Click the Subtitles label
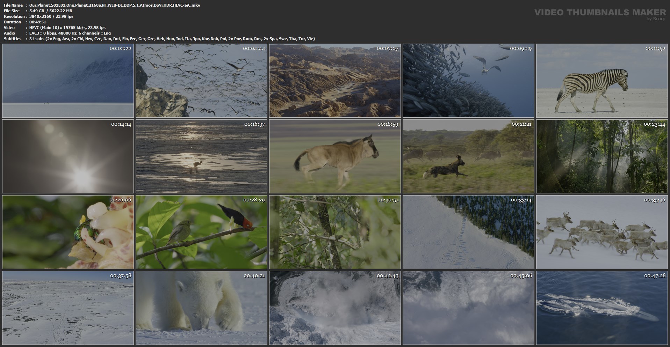Image resolution: width=670 pixels, height=347 pixels. tap(13, 39)
